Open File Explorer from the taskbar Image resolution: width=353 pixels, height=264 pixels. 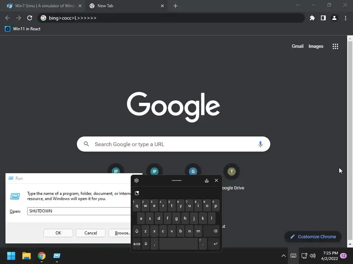(26, 256)
